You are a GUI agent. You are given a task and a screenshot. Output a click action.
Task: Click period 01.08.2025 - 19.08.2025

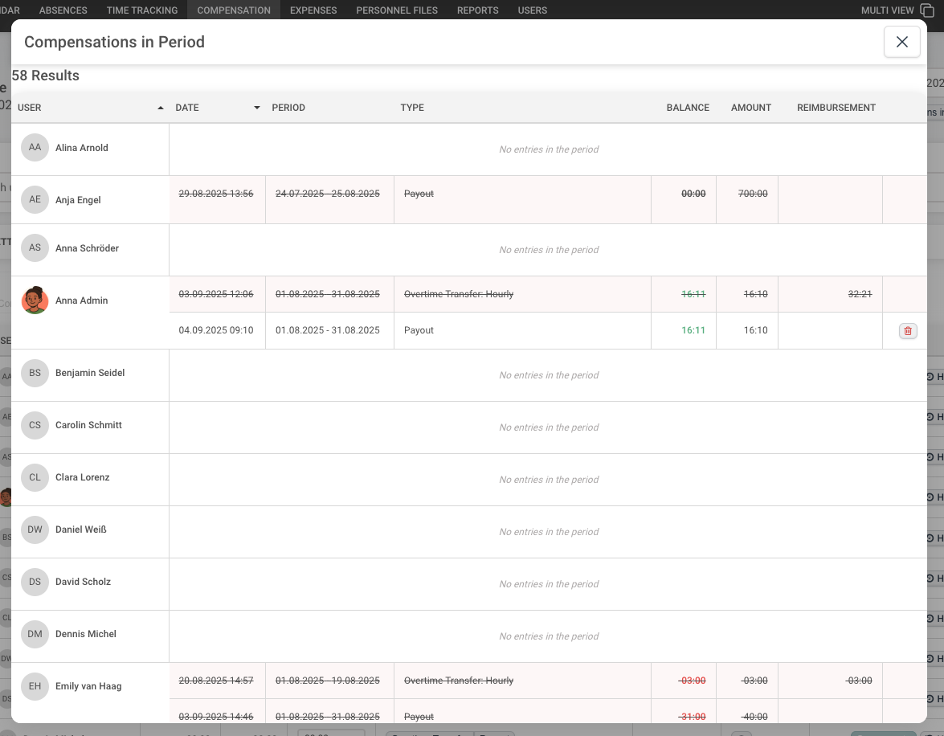pos(328,681)
